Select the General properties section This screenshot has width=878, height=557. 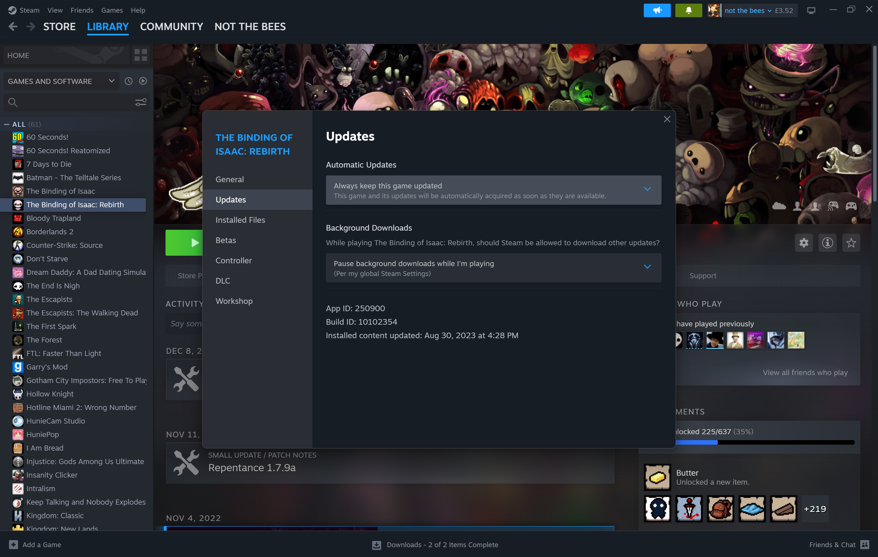click(x=257, y=179)
